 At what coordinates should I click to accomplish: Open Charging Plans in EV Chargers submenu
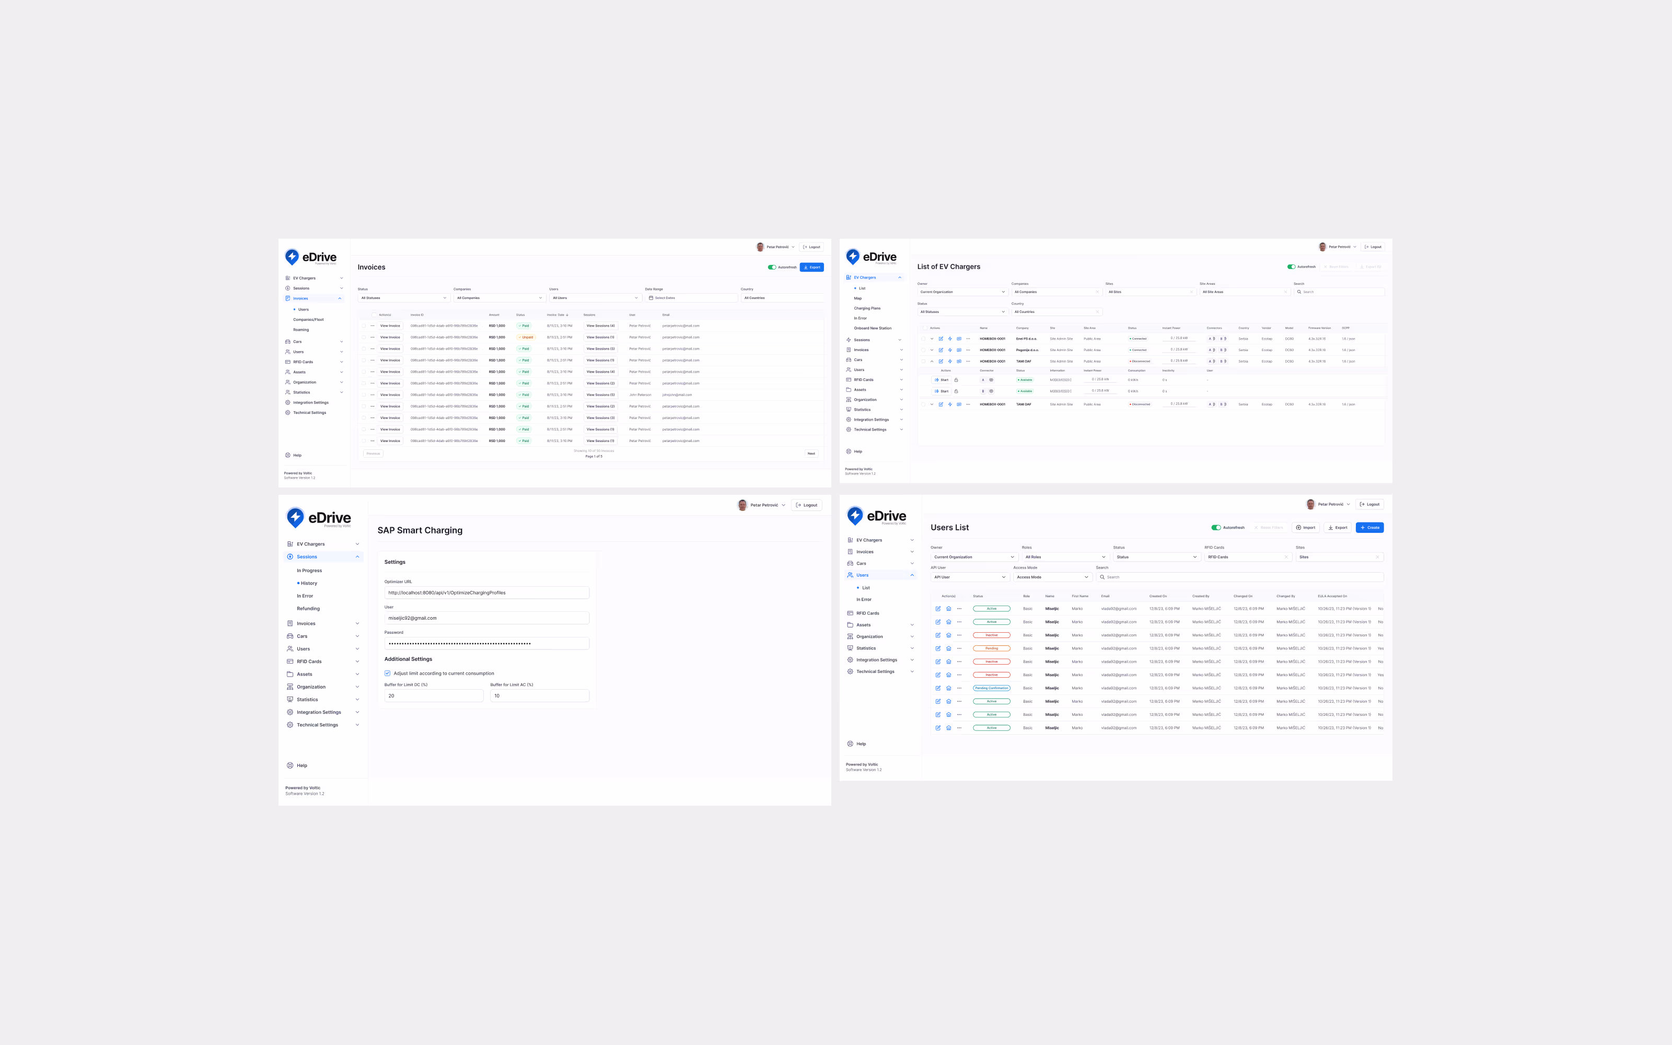866,308
